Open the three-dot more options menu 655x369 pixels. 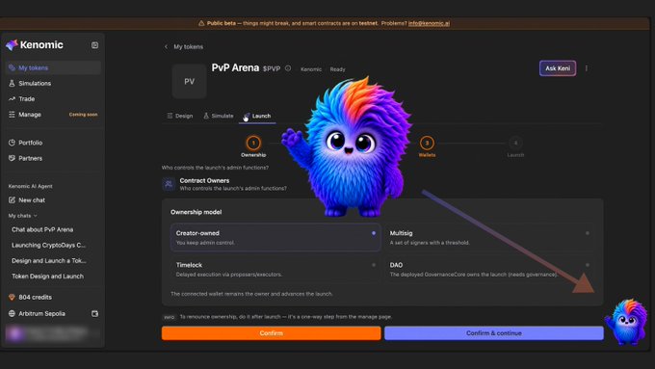[587, 68]
